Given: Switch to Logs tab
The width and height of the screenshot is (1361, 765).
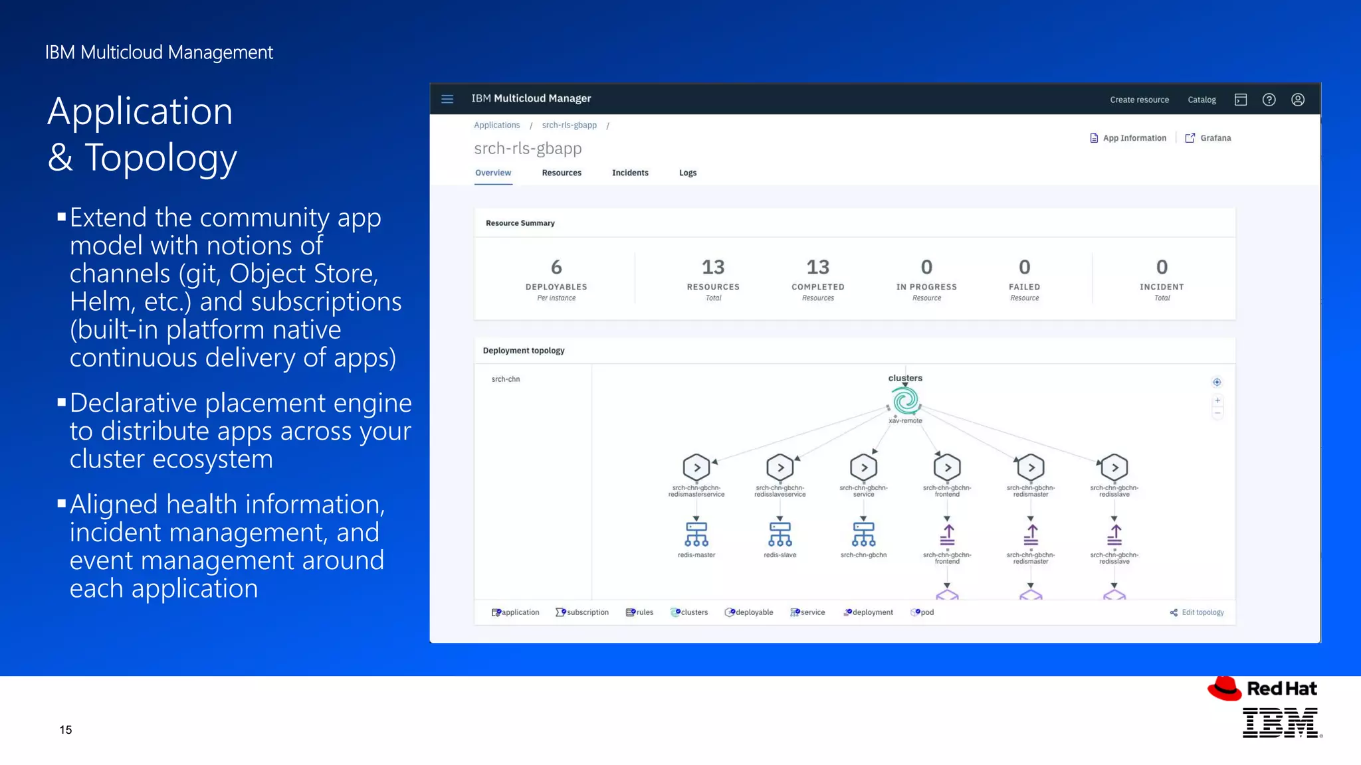Looking at the screenshot, I should coord(688,173).
